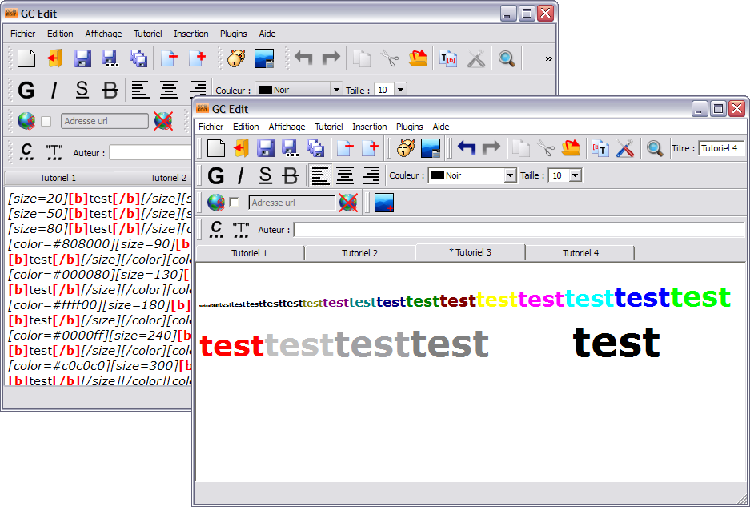Click Titre field showing Tutoriel 4
Image resolution: width=750 pixels, height=507 pixels.
pyautogui.click(x=721, y=148)
